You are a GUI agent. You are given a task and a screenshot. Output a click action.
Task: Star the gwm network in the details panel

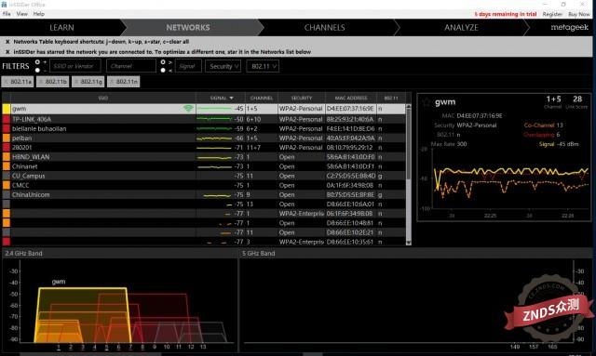point(427,101)
